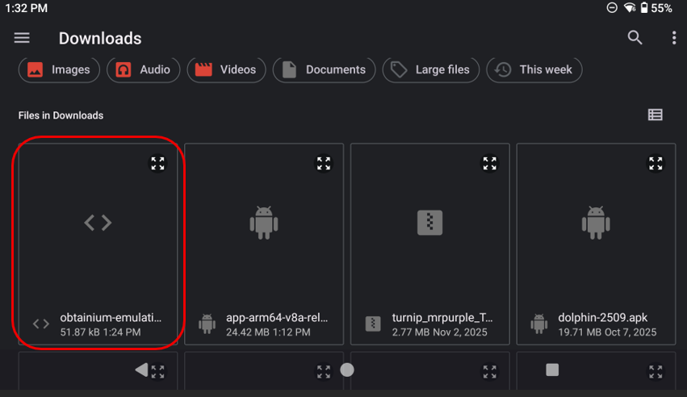The height and width of the screenshot is (397, 687).
Task: Filter by Documents chip
Action: [x=324, y=69]
